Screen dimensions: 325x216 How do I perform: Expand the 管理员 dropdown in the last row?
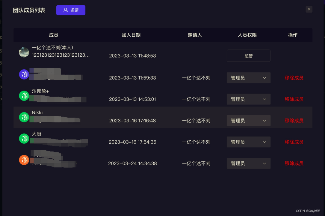click(x=248, y=163)
